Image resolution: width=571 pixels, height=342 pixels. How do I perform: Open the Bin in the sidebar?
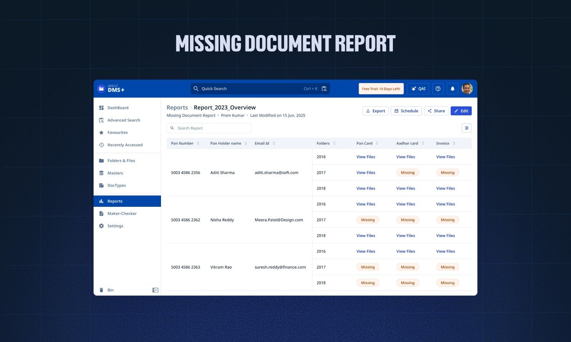click(110, 290)
